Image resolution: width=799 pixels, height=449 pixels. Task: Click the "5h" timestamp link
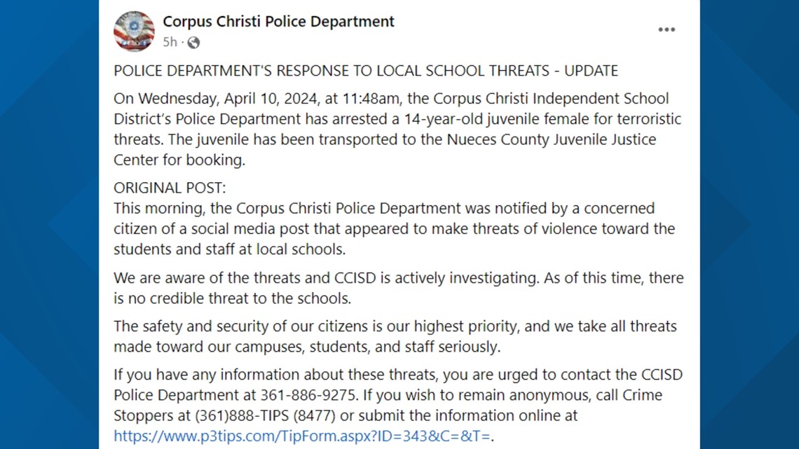[x=168, y=42]
